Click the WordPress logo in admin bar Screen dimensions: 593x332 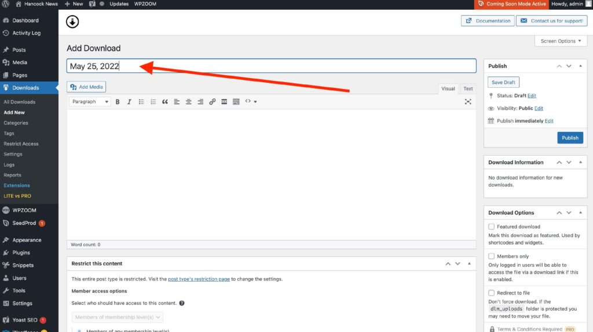tap(7, 4)
